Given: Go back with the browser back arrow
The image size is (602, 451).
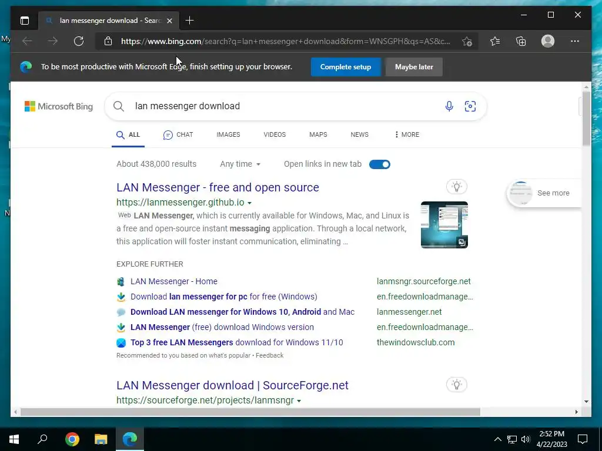Looking at the screenshot, I should coord(27,41).
